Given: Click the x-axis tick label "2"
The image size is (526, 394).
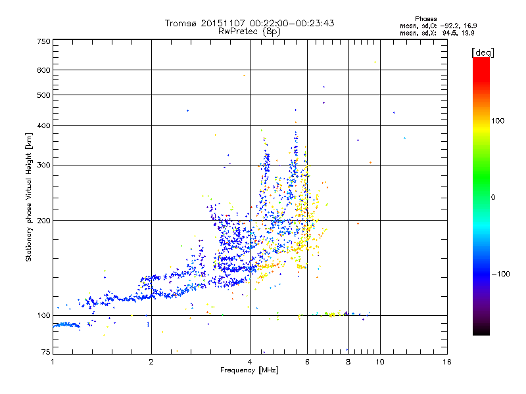Looking at the screenshot, I should 151,362.
